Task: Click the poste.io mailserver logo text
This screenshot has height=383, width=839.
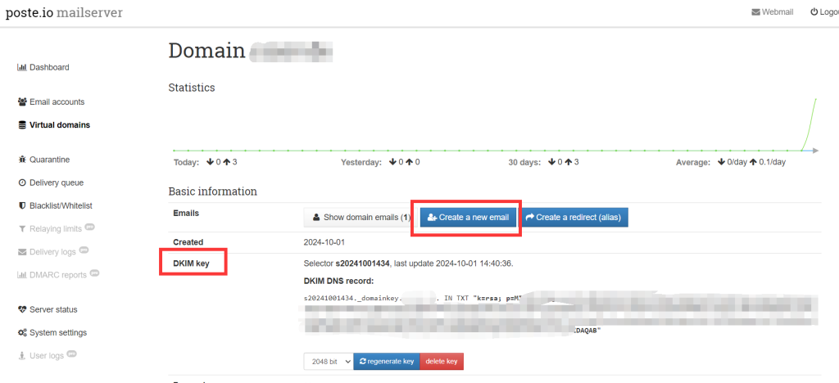Action: click(x=64, y=12)
